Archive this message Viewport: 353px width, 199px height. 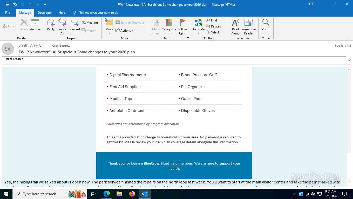[x=35, y=25]
